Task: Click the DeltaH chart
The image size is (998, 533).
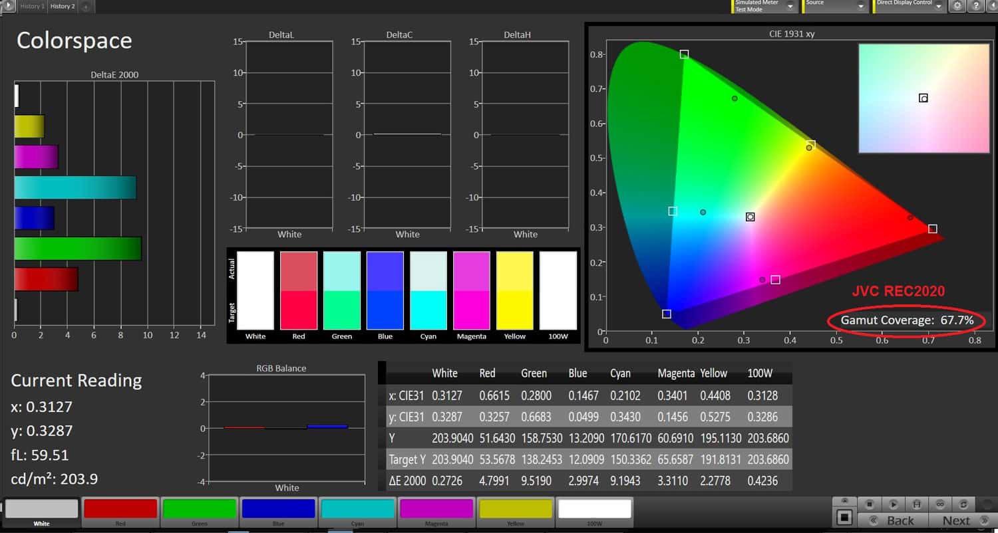Action: tap(525, 135)
